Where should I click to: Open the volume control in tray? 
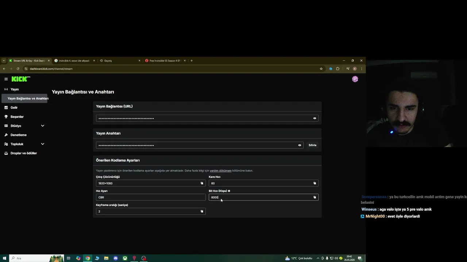tap(336, 258)
